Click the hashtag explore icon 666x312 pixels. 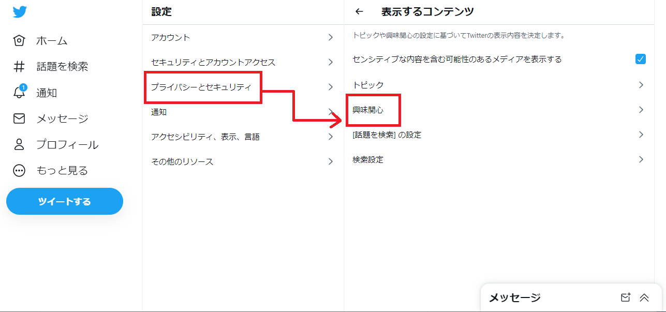19,66
